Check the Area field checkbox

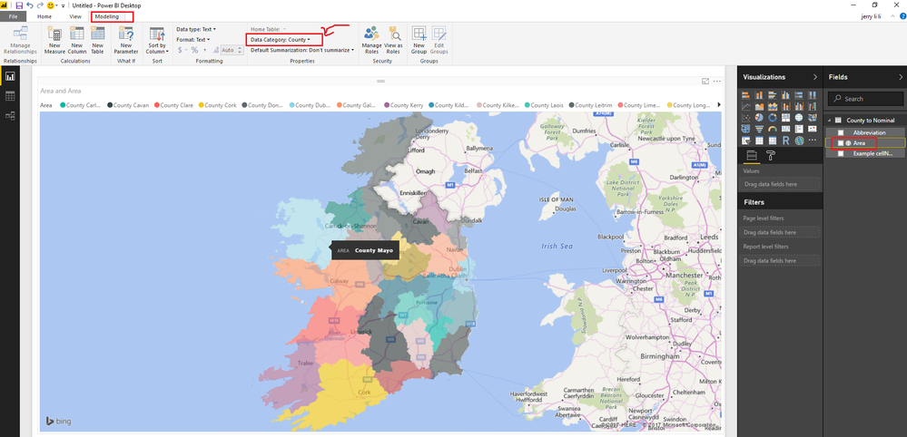pos(841,142)
